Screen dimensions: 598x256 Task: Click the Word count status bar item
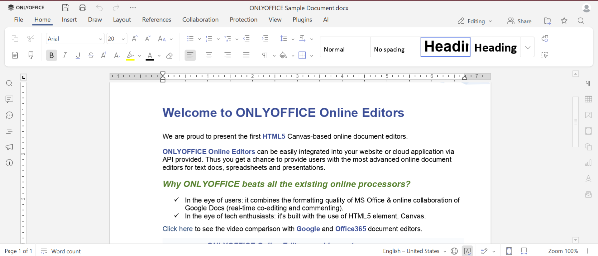[x=61, y=251]
